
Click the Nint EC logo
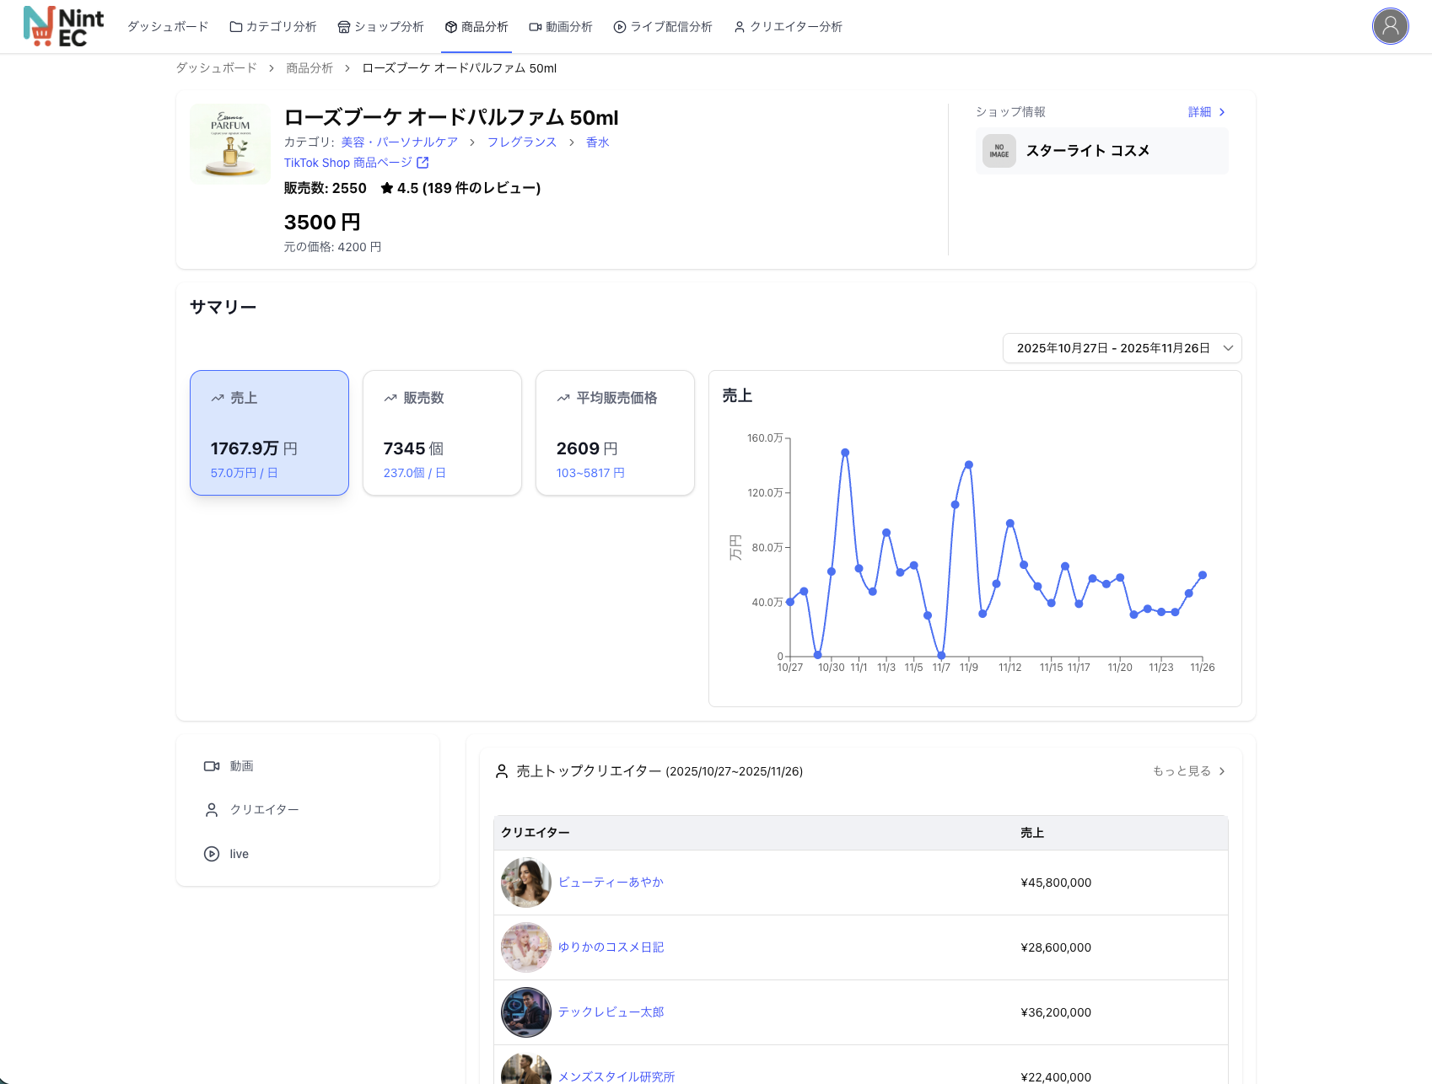click(63, 27)
